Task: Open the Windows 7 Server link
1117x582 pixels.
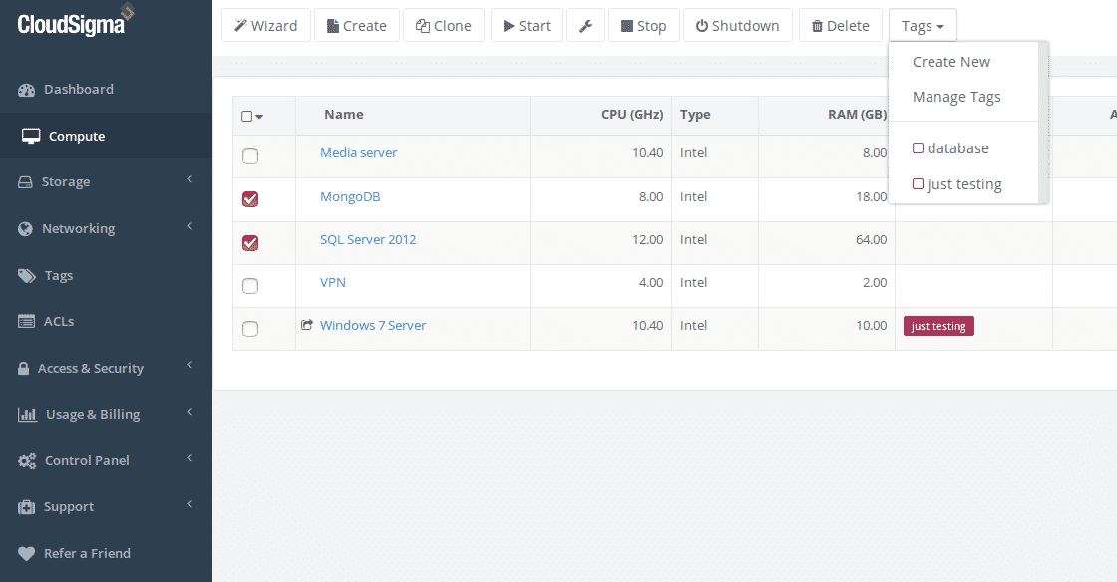Action: [373, 325]
